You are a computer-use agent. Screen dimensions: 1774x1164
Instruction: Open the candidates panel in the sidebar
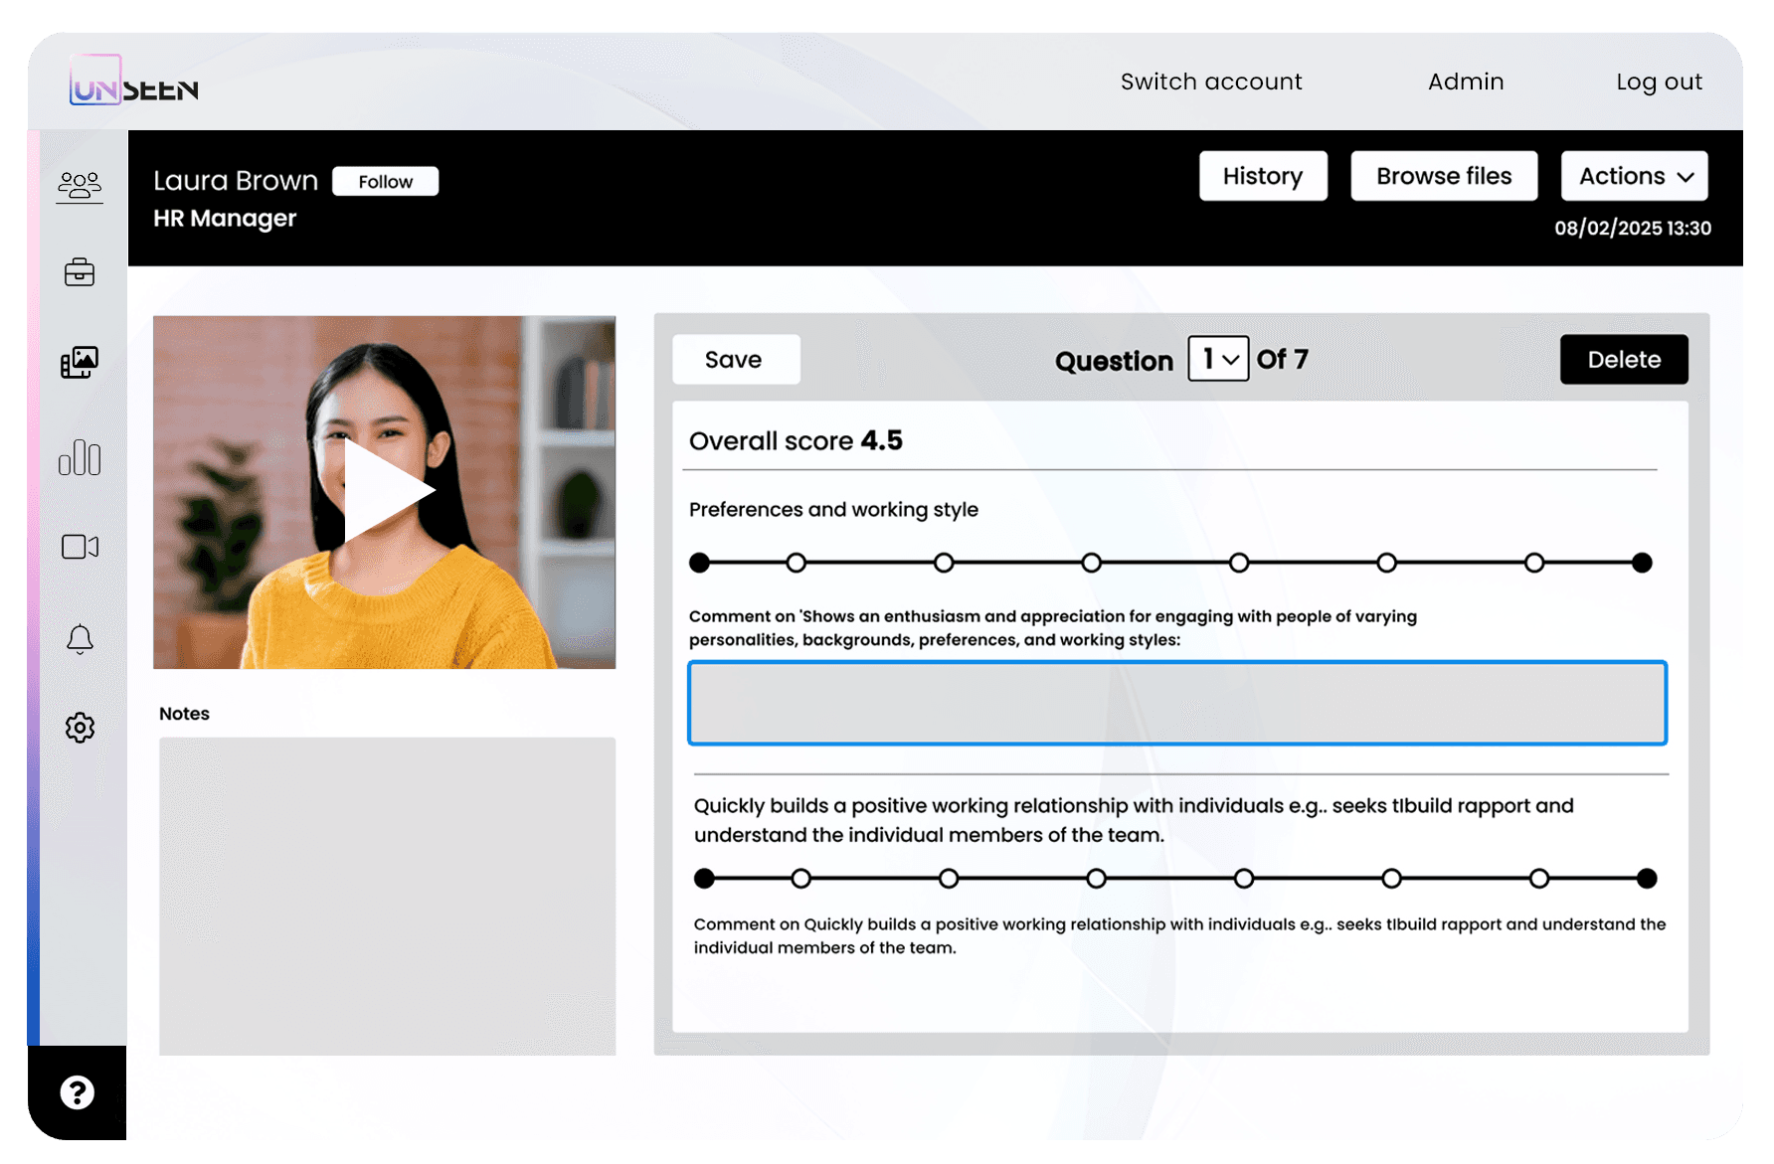[x=80, y=185]
